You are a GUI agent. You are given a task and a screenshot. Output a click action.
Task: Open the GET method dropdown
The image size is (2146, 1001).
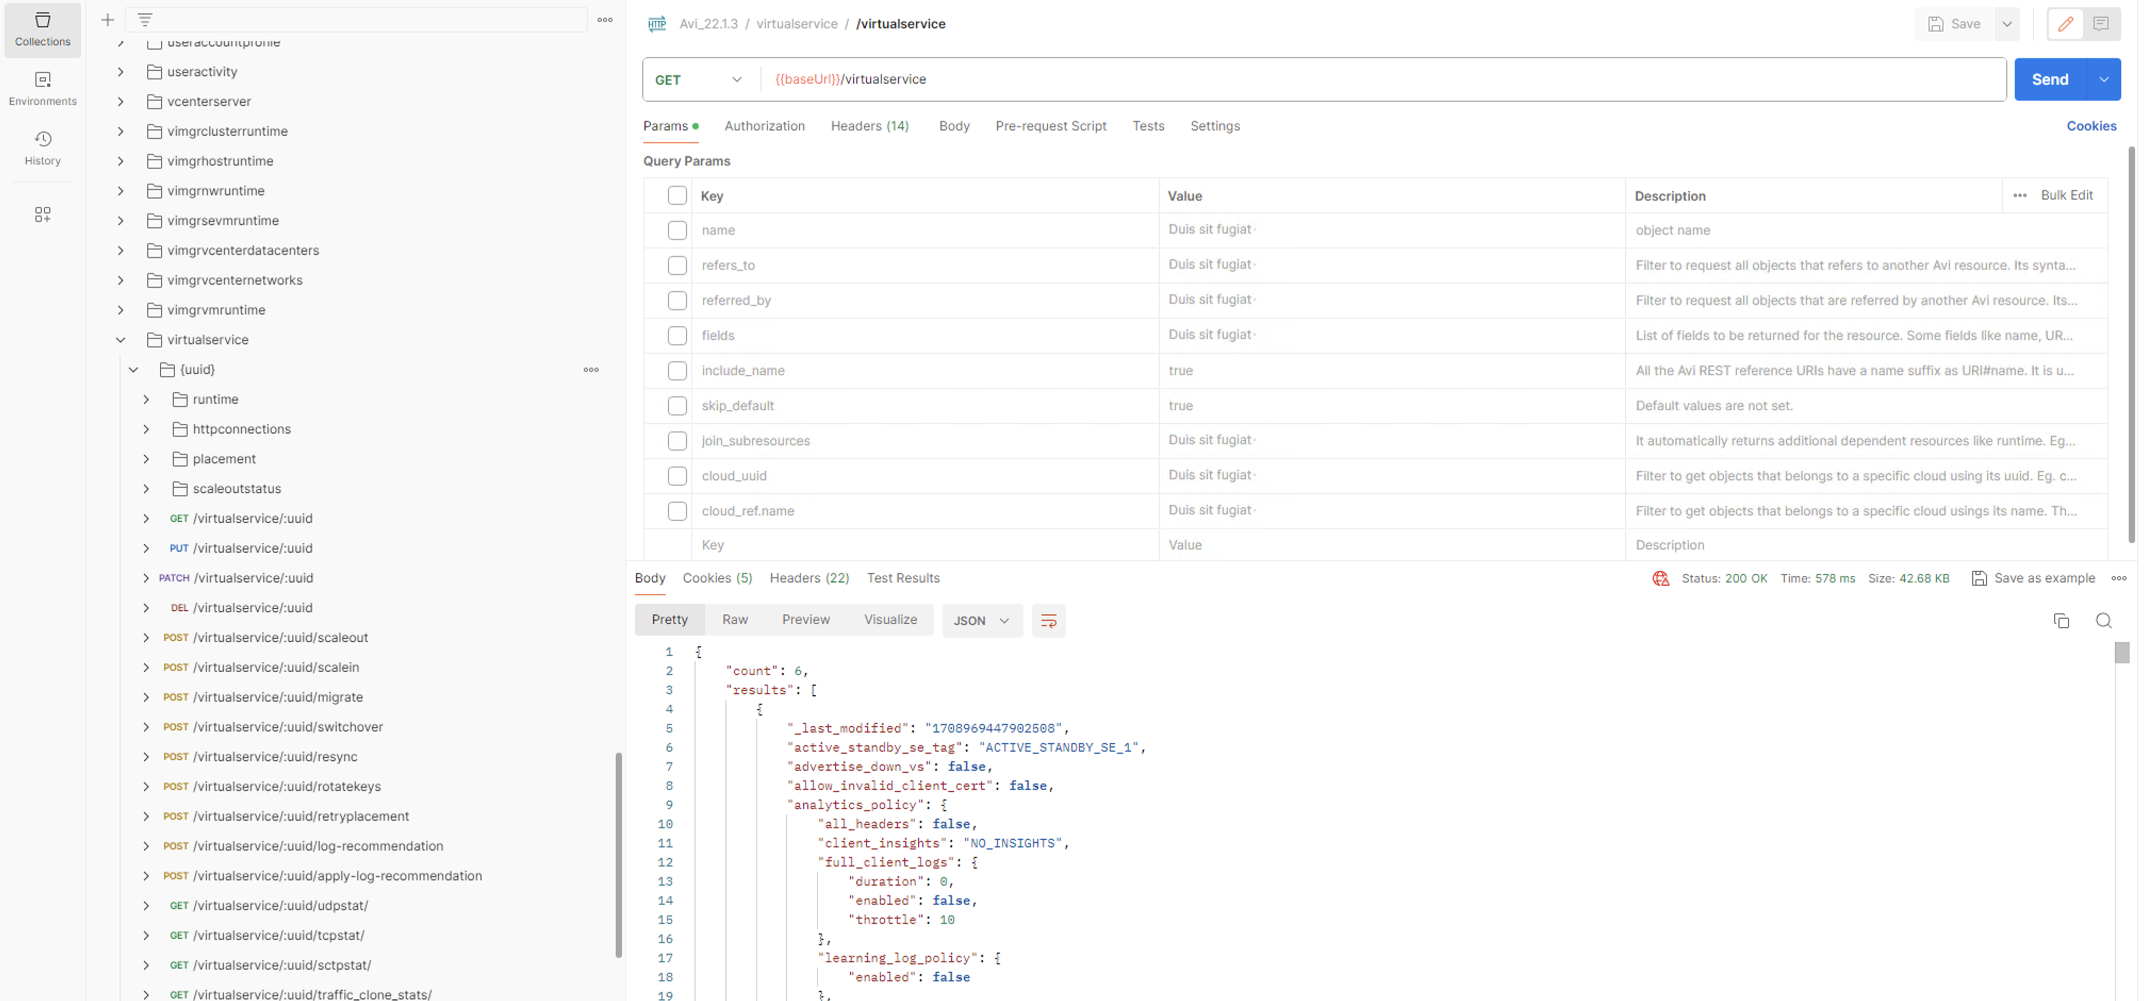coord(698,80)
